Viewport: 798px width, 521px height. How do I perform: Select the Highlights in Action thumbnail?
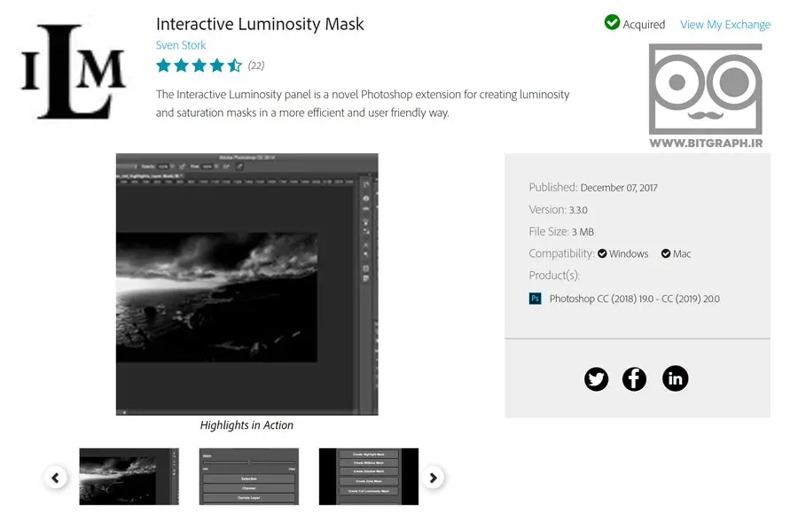(x=129, y=477)
